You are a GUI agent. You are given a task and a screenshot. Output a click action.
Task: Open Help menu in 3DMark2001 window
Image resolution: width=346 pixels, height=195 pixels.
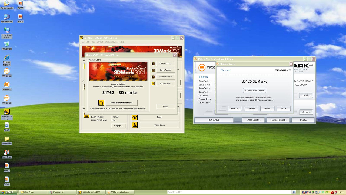pos(122,42)
